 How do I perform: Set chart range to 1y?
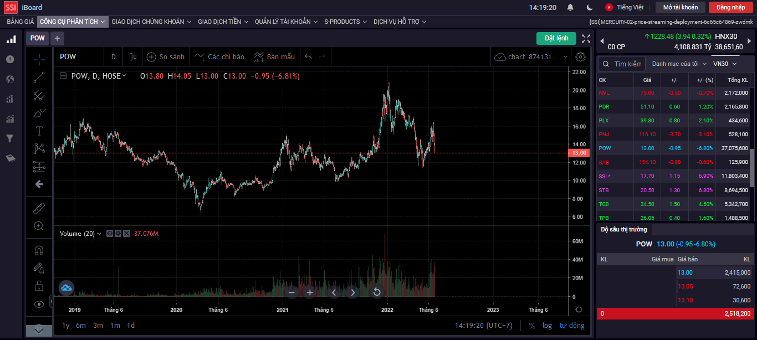65,326
